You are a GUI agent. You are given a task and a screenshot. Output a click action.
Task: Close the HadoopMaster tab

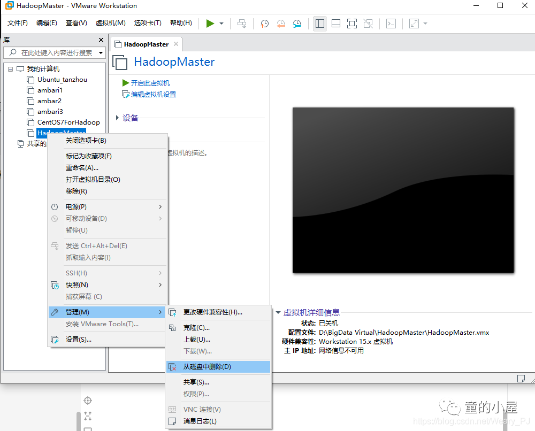point(176,44)
